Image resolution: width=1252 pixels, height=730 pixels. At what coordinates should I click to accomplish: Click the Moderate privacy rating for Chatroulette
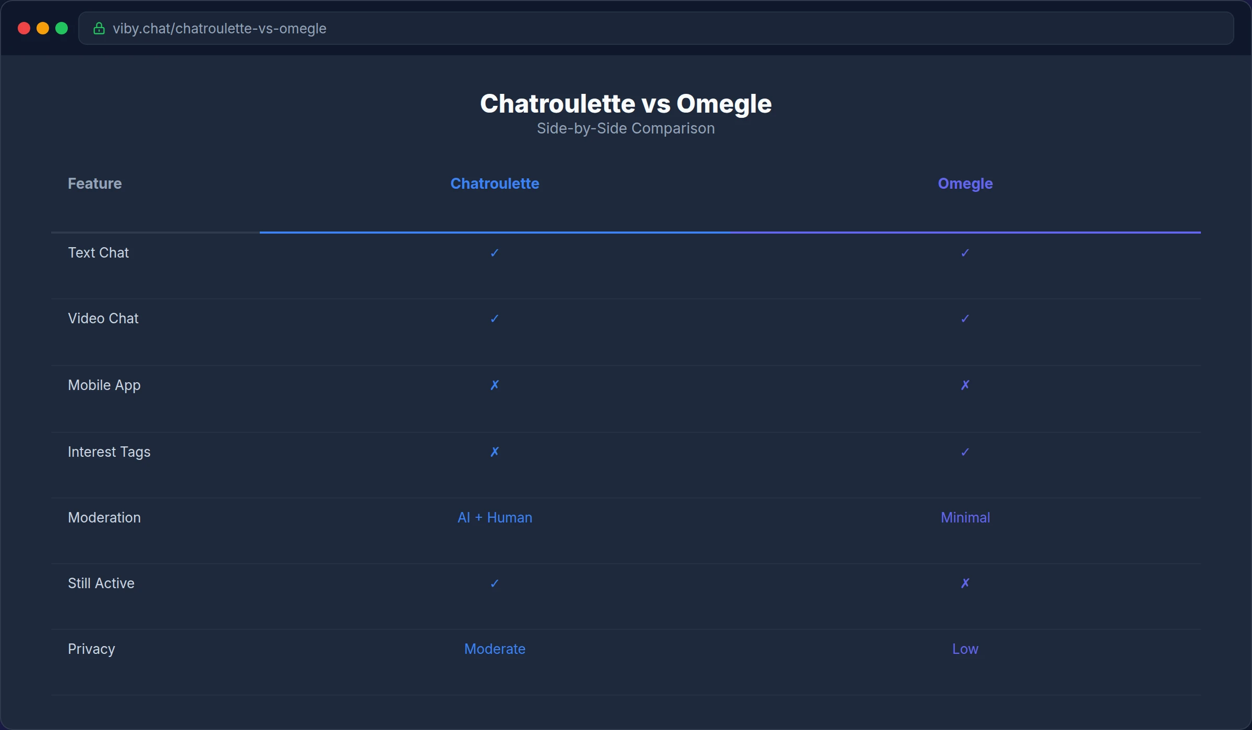tap(495, 649)
